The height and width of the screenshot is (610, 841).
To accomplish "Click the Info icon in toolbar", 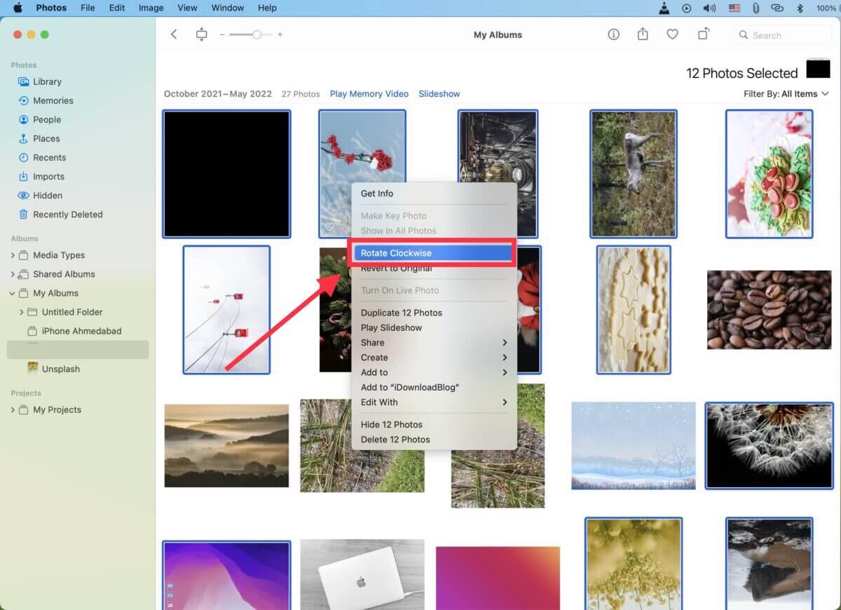I will (613, 34).
